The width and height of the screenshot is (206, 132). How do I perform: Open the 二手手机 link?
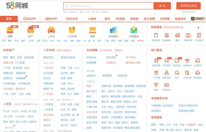pyautogui.click(x=48, y=68)
